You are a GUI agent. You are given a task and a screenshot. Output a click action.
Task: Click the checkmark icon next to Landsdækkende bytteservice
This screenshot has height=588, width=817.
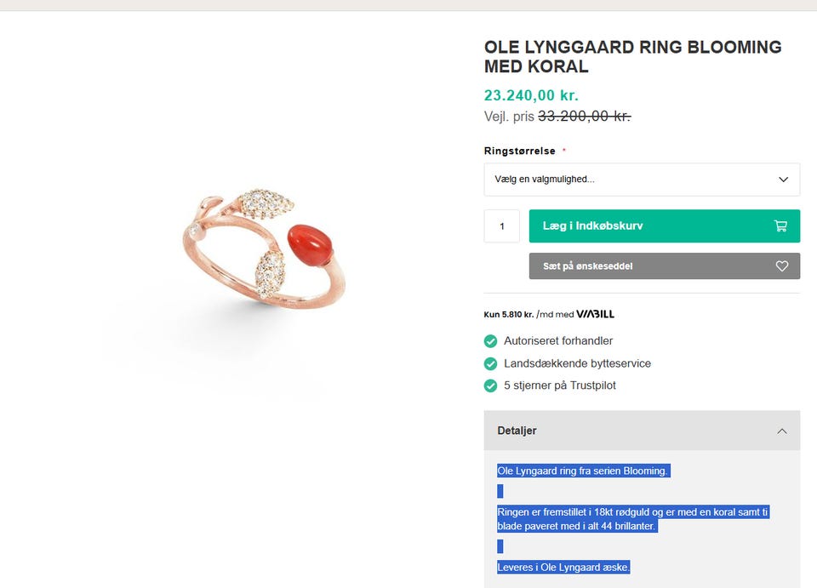(x=490, y=363)
